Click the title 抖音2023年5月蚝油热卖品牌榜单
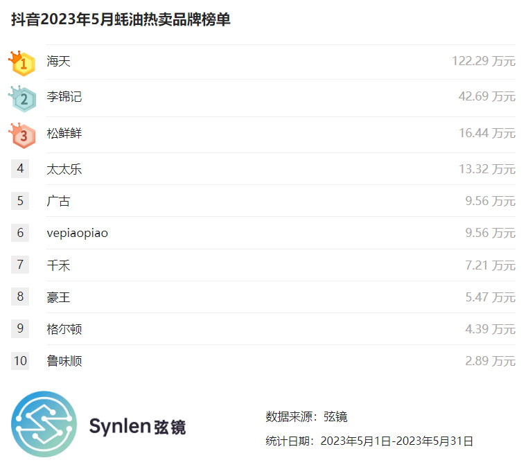Viewport: 528px width, 467px height. 121,19
